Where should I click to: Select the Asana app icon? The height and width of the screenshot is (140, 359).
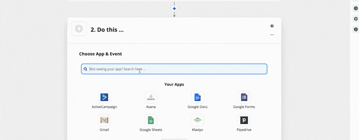coord(151,97)
